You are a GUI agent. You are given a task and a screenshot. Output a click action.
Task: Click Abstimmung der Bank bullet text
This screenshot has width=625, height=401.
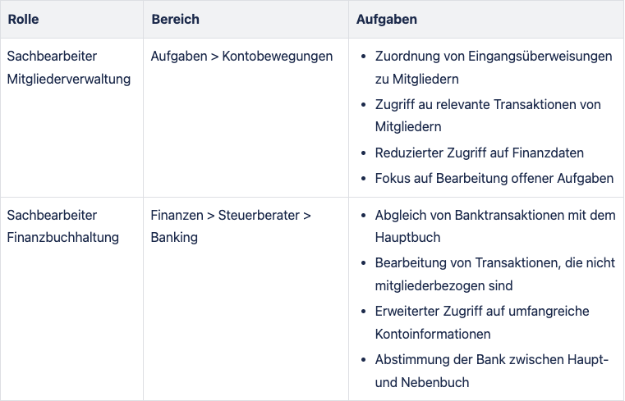[x=492, y=371]
